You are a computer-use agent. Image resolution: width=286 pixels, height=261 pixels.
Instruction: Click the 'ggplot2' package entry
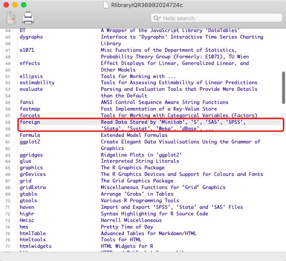30,142
